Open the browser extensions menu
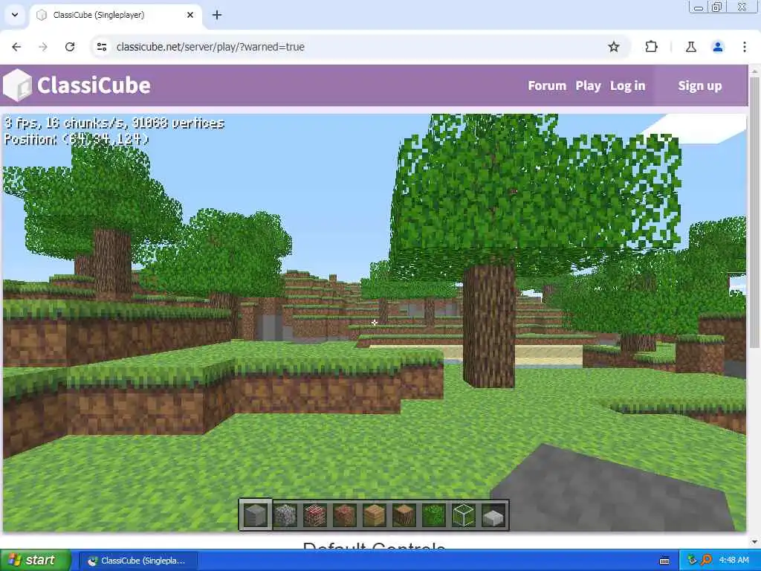The height and width of the screenshot is (571, 761). [x=651, y=47]
